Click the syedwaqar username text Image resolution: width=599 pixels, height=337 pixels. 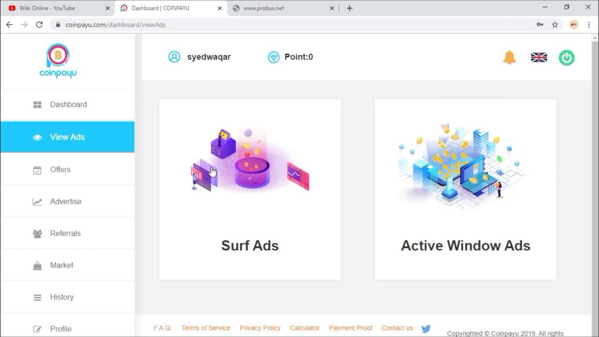pos(209,57)
